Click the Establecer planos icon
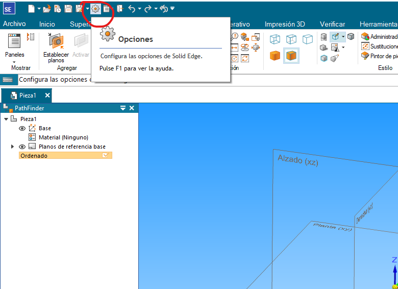Image resolution: width=398 pixels, height=289 pixels. coord(56,41)
